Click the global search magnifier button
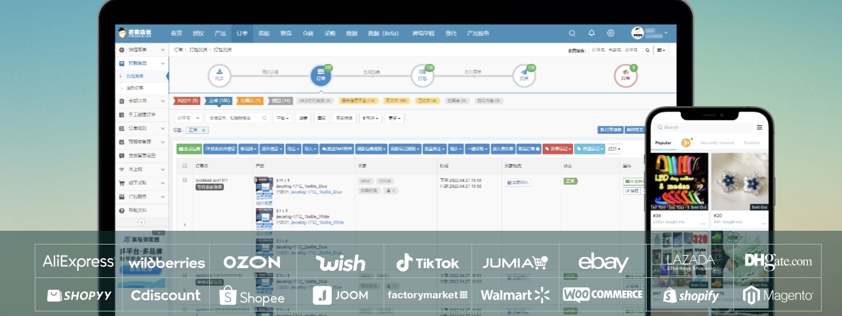The height and width of the screenshot is (316, 842). point(647,50)
